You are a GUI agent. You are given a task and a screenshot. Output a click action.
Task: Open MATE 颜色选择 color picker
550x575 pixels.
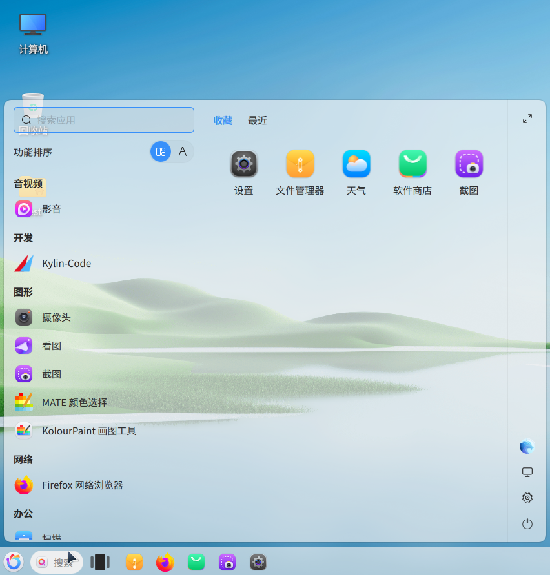click(x=105, y=402)
